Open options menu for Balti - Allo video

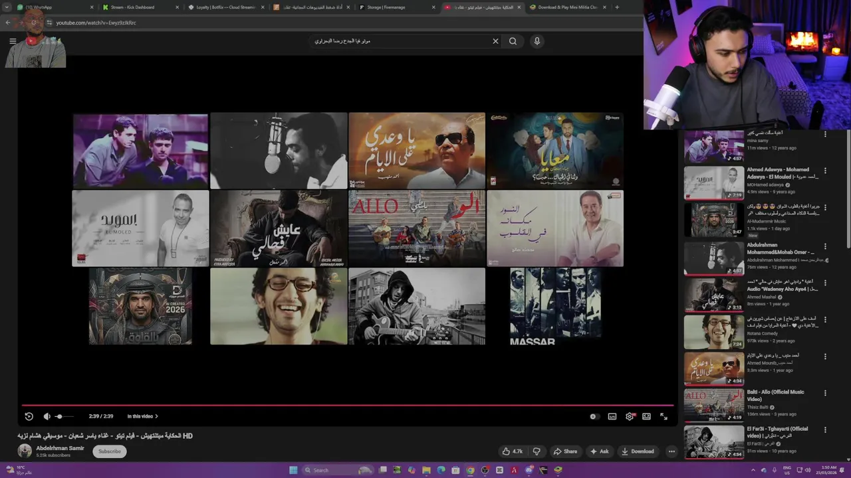click(x=825, y=393)
